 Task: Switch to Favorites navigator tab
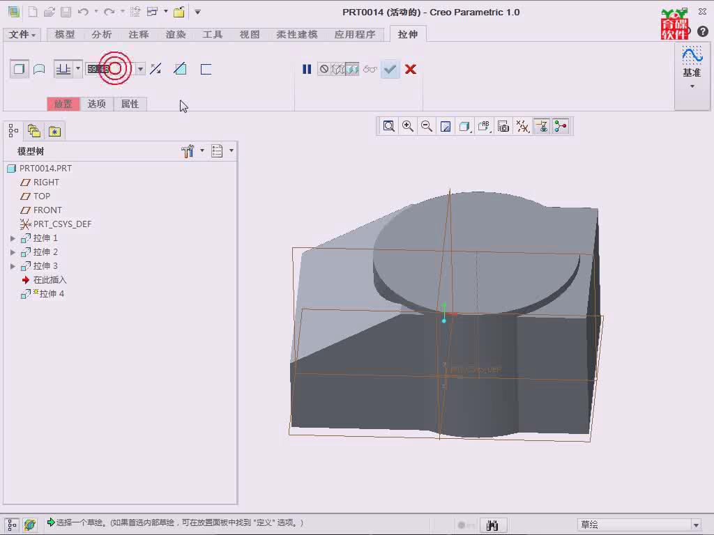[54, 132]
